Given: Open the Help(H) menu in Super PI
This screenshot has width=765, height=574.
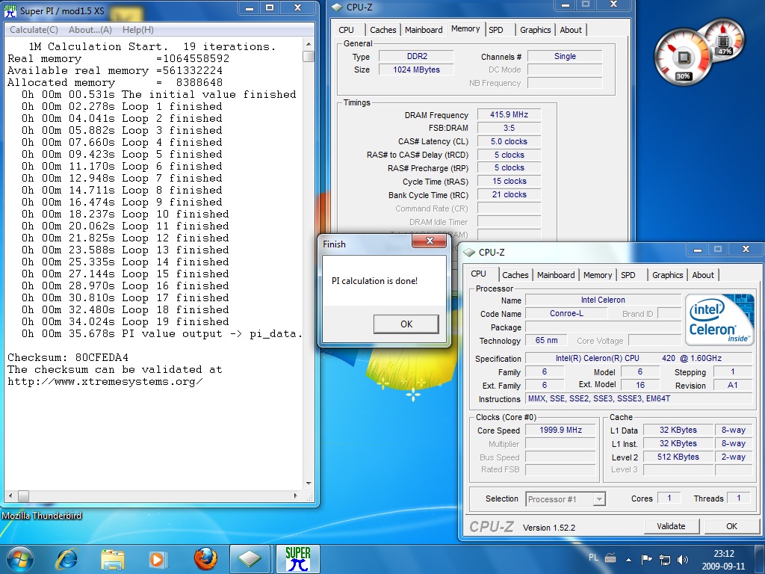Looking at the screenshot, I should tap(137, 30).
